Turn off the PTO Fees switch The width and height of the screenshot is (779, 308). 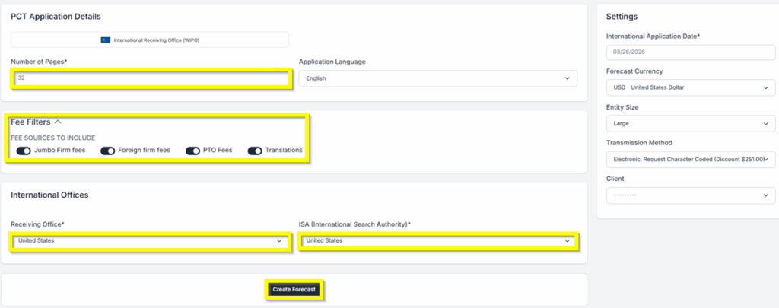192,151
